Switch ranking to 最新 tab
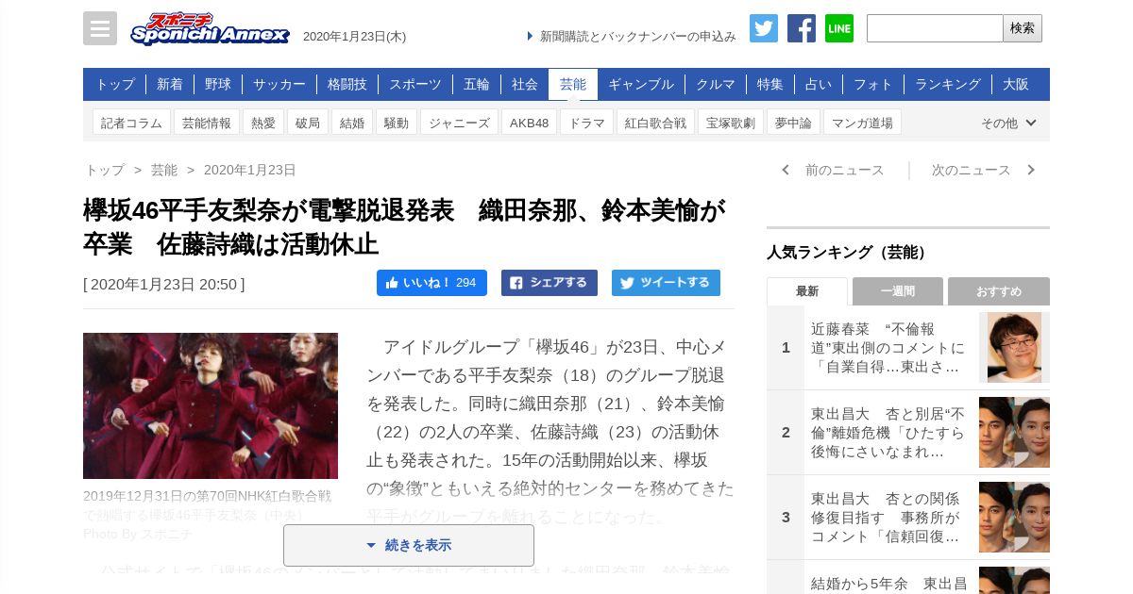The width and height of the screenshot is (1133, 594). coord(807,291)
